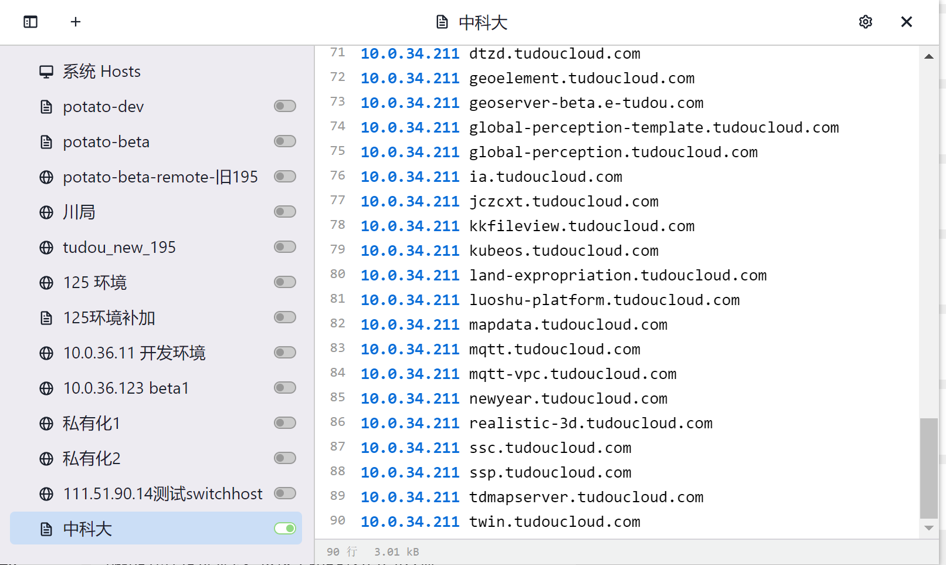Disable the 中科大 hosts switch
The width and height of the screenshot is (946, 565).
click(284, 528)
